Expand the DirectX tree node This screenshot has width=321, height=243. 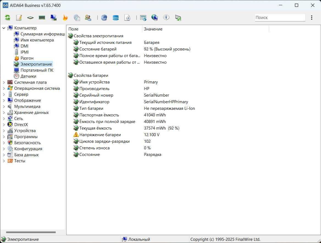(x=4, y=125)
